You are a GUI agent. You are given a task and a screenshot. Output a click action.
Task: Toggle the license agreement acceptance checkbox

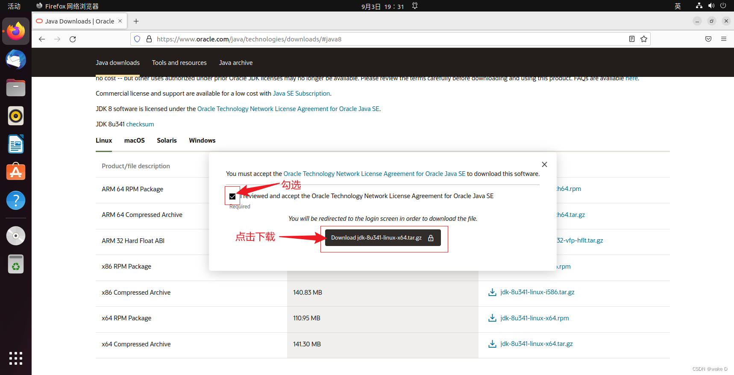232,196
